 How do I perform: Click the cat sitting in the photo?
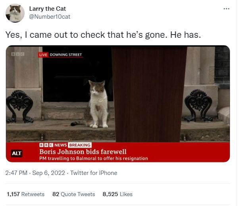pos(96,104)
